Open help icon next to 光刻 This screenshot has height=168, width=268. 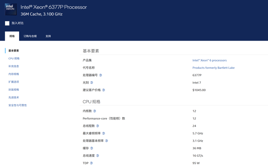(x=92, y=83)
